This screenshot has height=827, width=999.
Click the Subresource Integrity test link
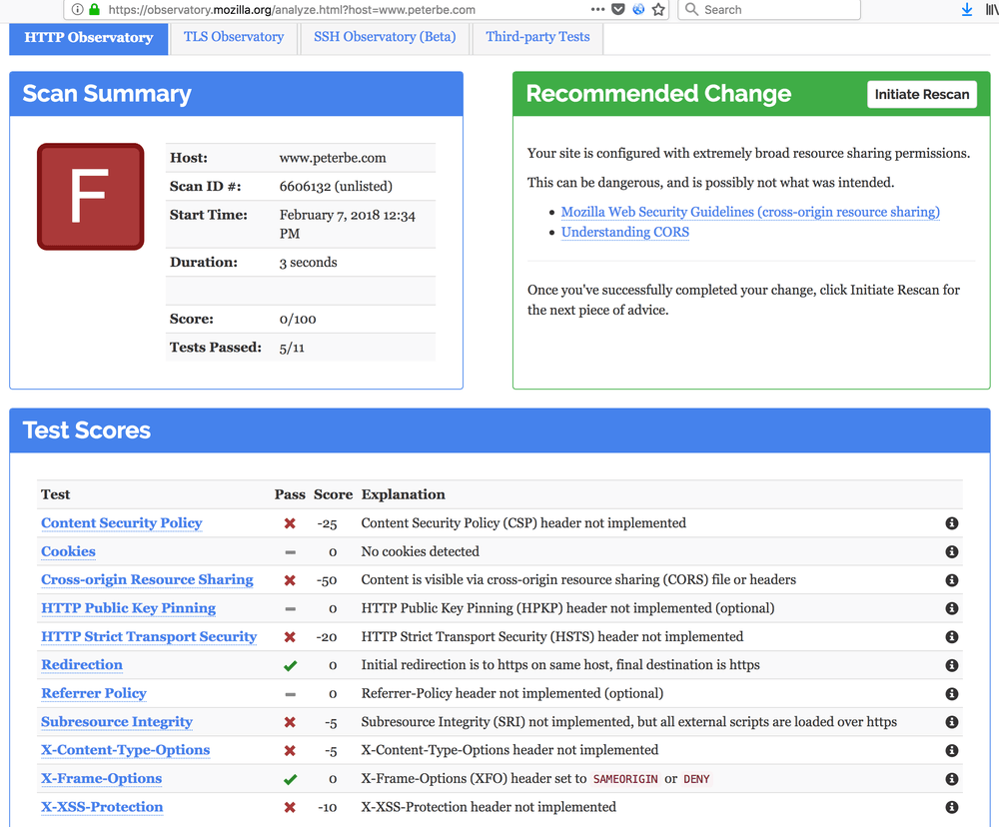pos(117,722)
